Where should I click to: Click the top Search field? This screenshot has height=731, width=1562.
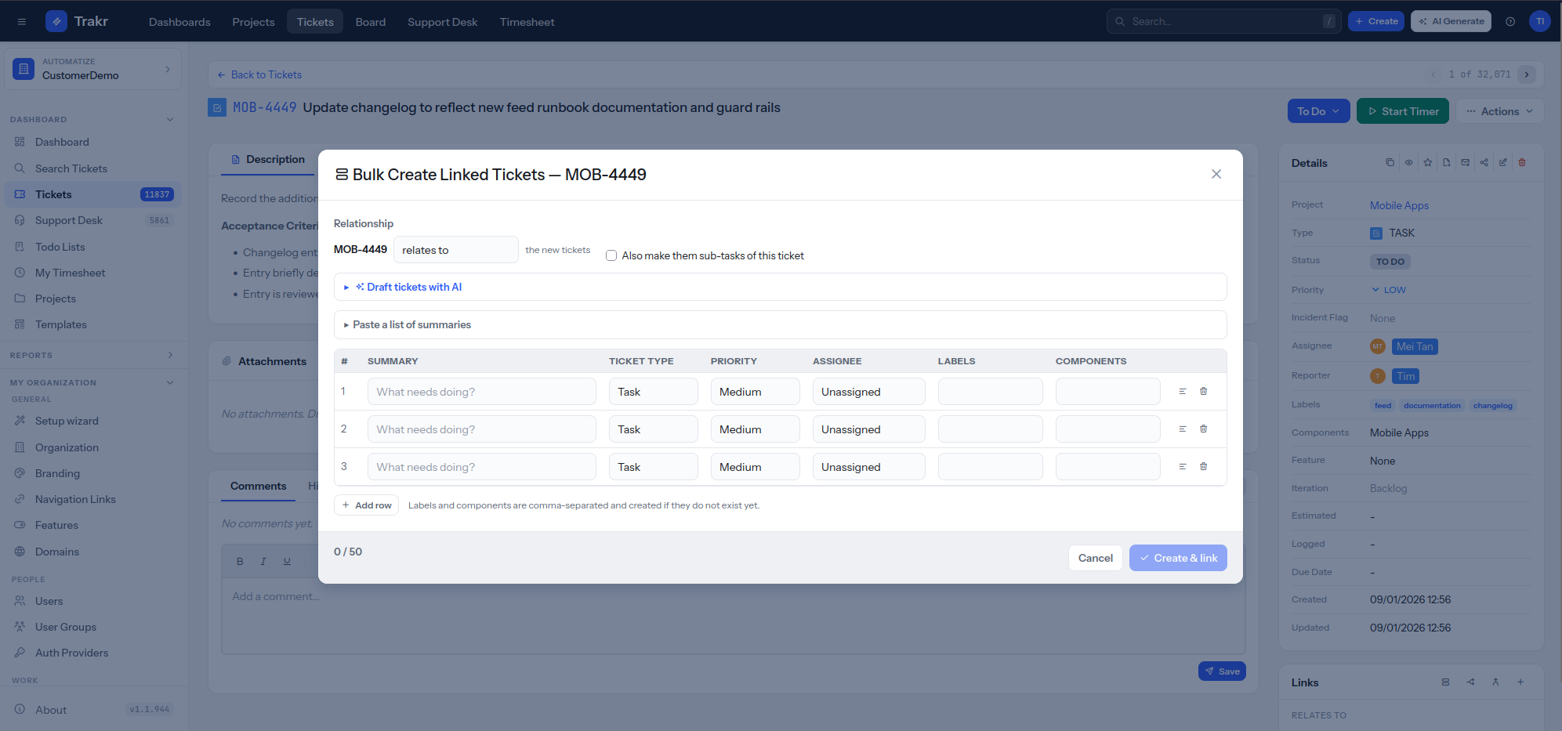(1223, 21)
